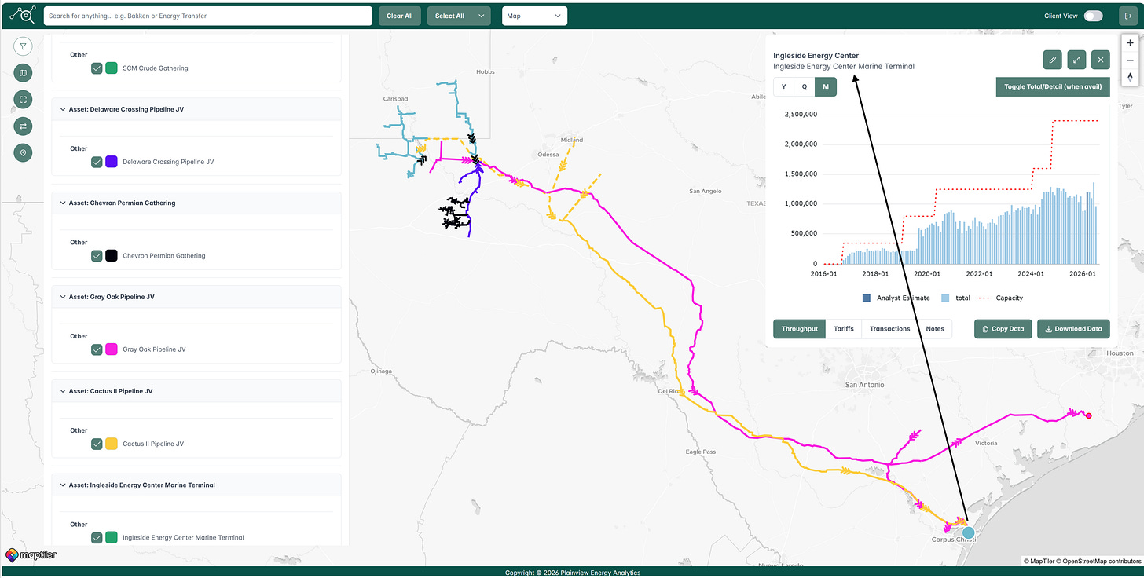The image size is (1144, 578).
Task: Toggle the Client View switch
Action: click(1093, 16)
